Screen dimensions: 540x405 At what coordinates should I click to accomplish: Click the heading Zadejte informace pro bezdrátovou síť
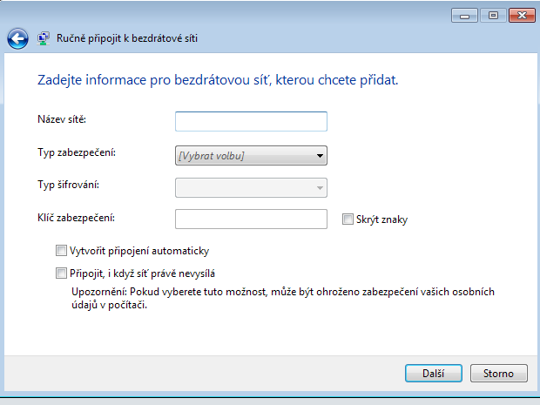(x=218, y=80)
